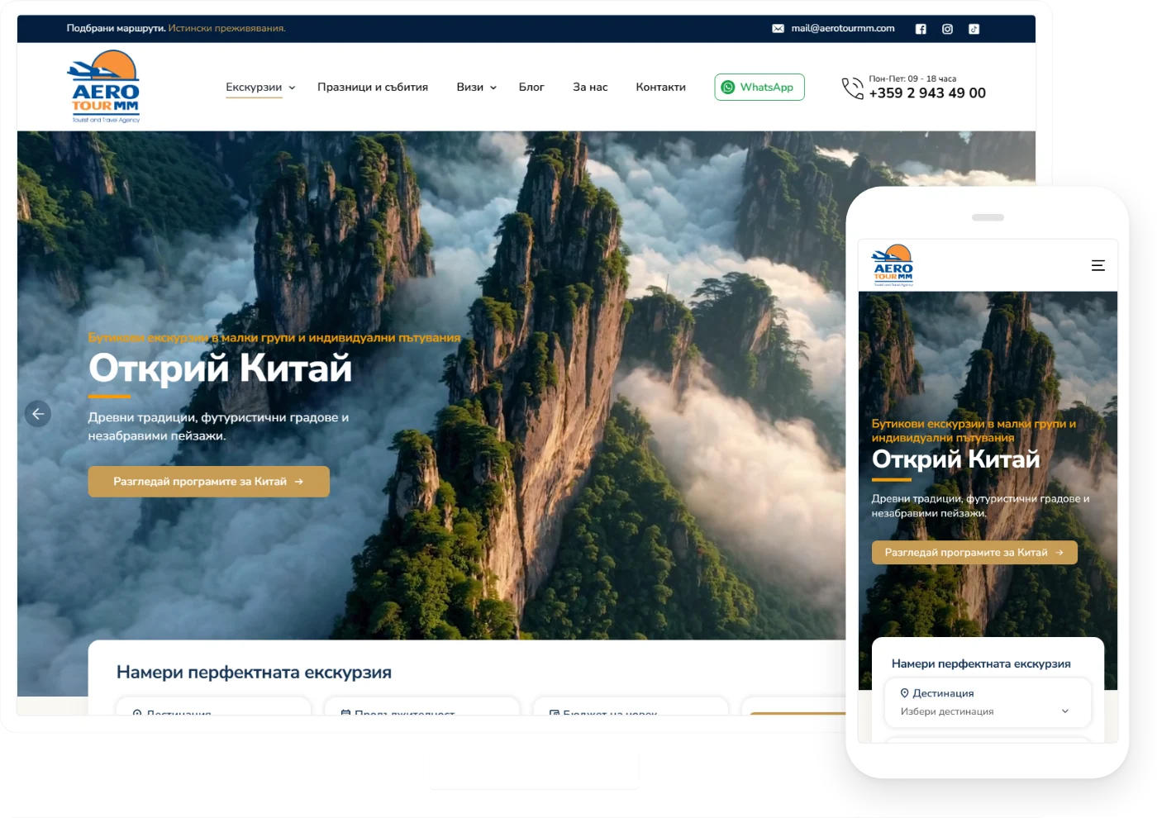Click the telephone handset icon in the header
This screenshot has height=818, width=1157.
[x=852, y=88]
